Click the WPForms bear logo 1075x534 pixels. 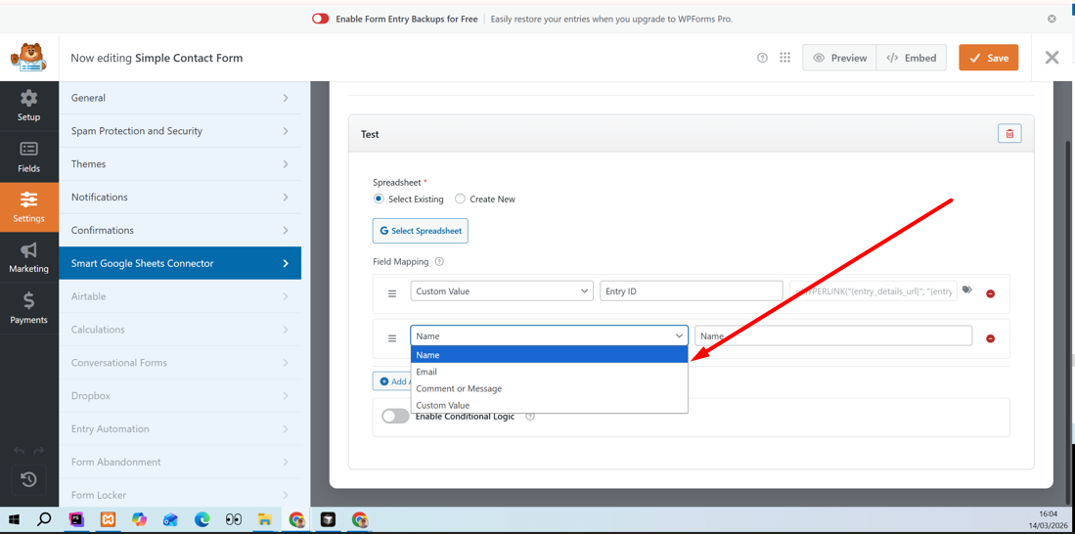coord(28,58)
